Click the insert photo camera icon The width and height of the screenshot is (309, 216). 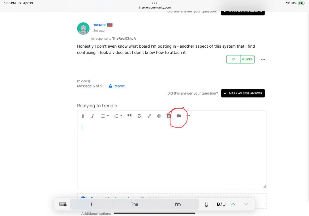coord(169,116)
